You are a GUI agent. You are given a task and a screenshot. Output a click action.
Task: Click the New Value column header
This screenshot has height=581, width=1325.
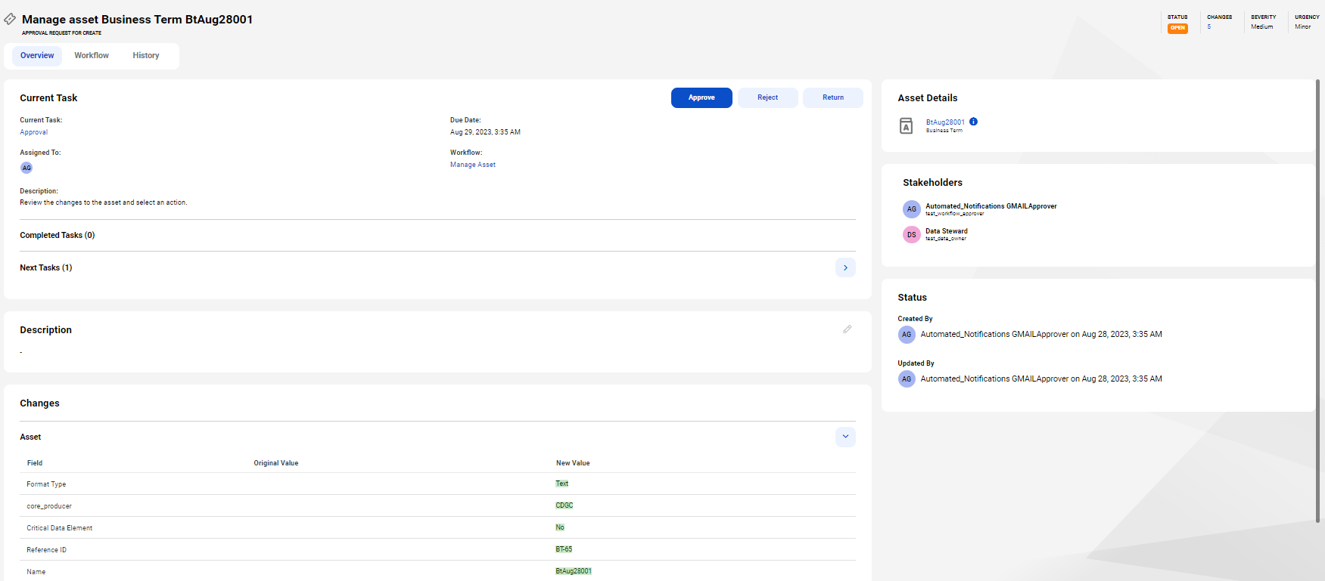pyautogui.click(x=573, y=463)
